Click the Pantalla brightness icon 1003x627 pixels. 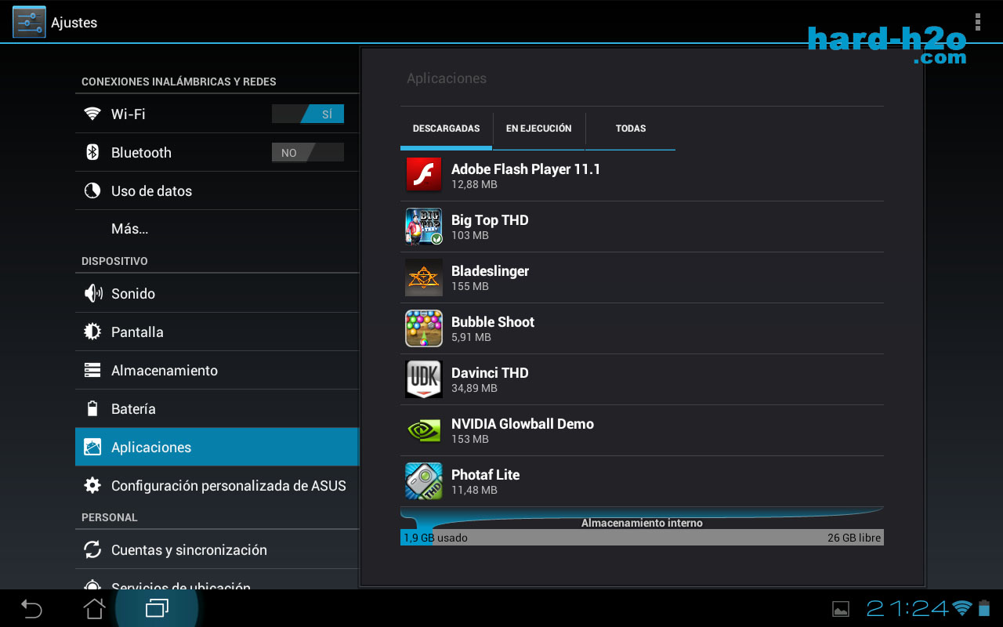coord(92,332)
